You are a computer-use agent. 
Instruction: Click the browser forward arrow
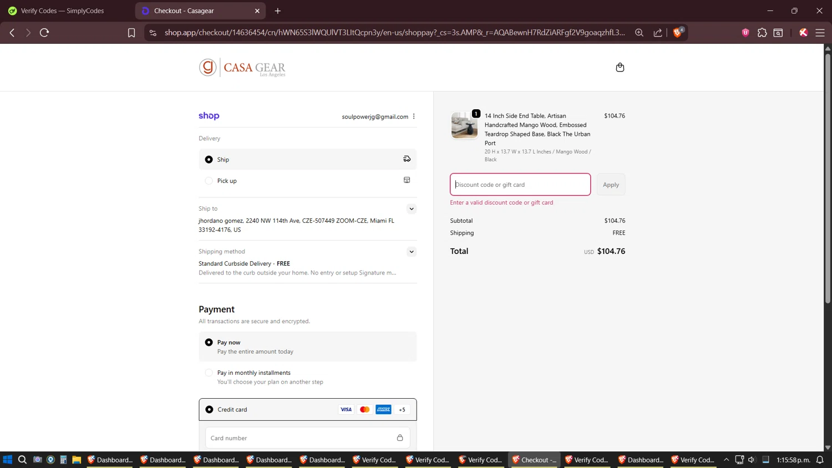point(28,33)
